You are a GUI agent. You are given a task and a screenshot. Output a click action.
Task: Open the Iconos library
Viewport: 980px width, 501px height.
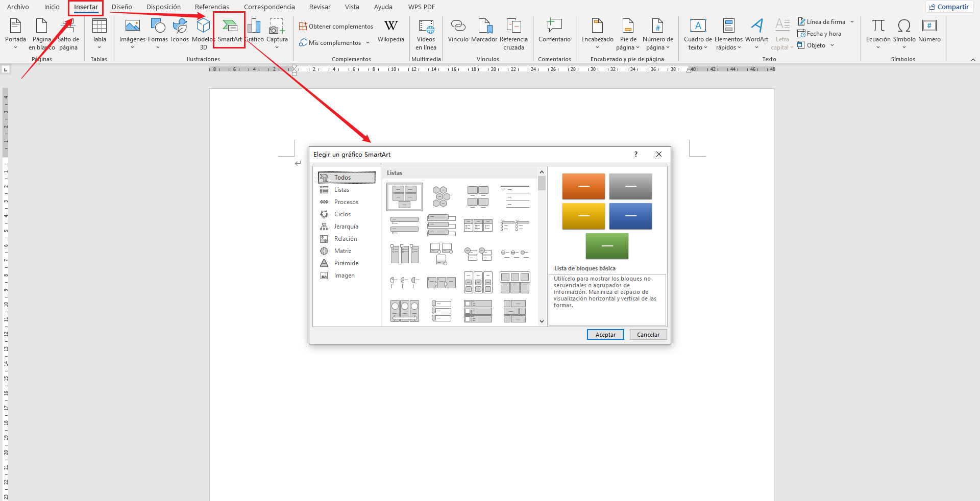180,31
